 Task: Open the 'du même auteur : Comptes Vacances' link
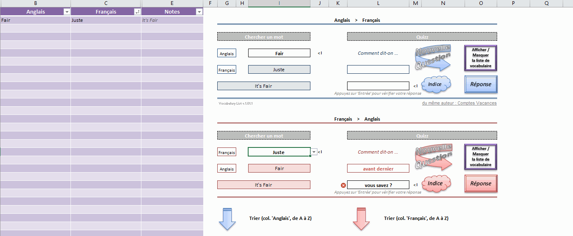[x=459, y=103]
